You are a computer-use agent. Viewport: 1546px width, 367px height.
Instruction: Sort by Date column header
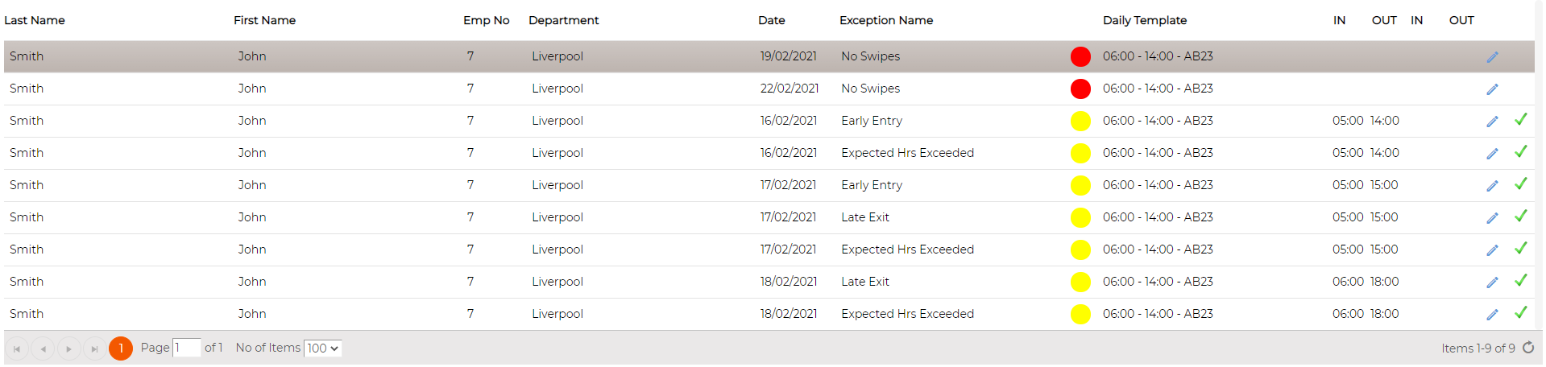coord(772,20)
